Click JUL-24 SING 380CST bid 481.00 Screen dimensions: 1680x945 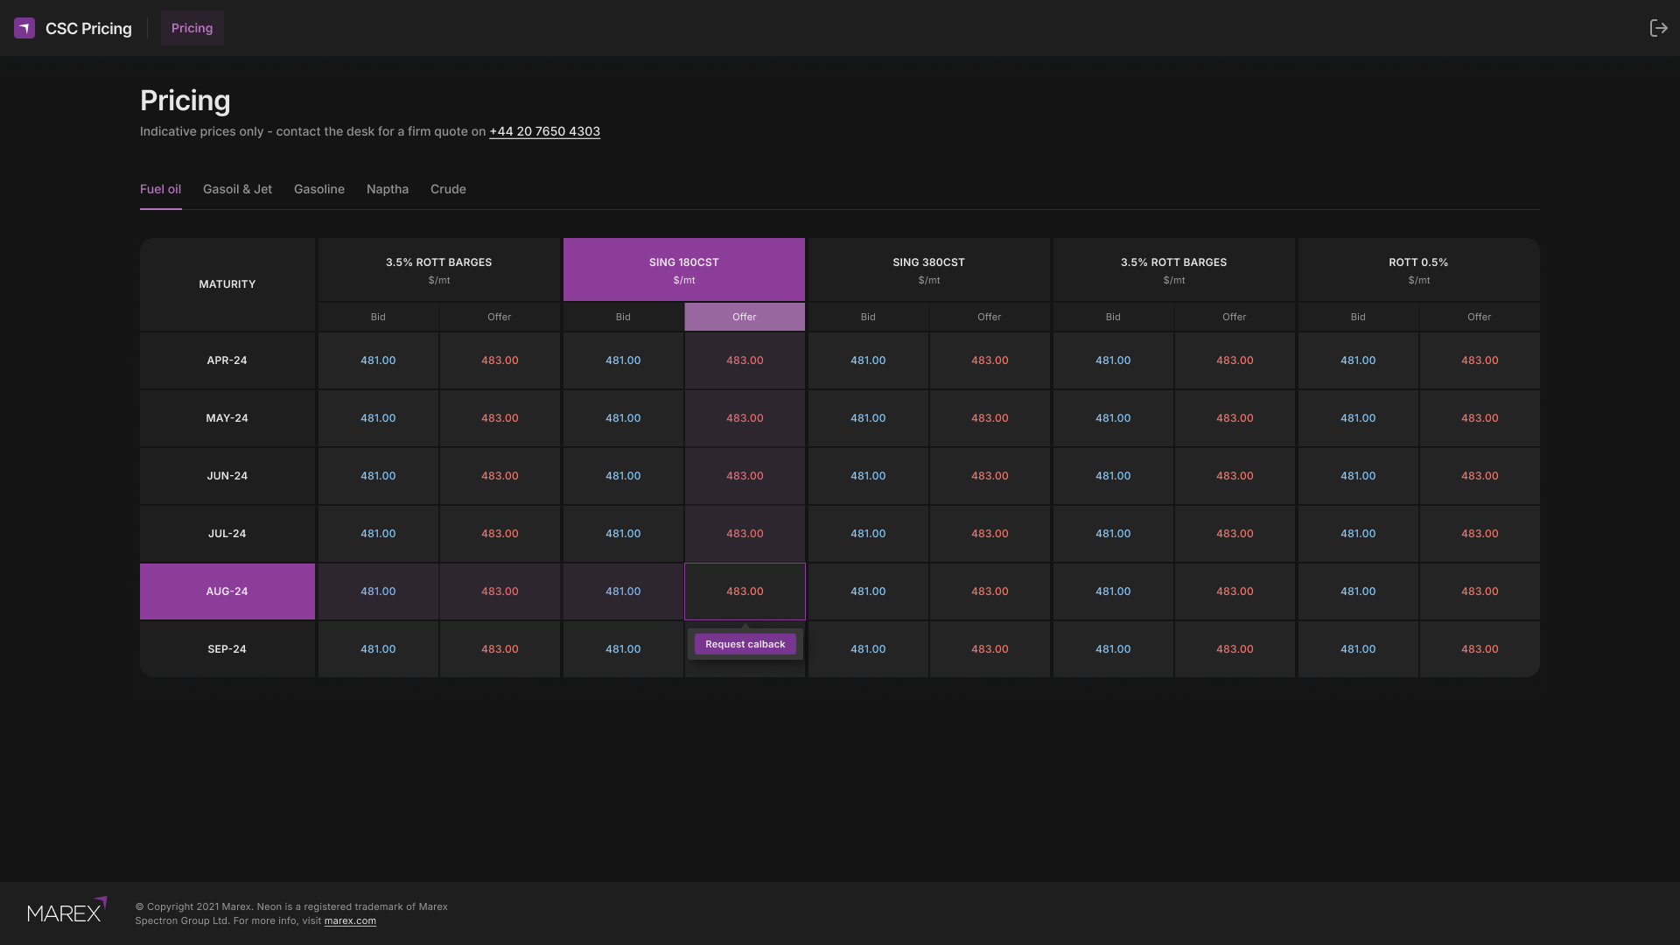(868, 534)
